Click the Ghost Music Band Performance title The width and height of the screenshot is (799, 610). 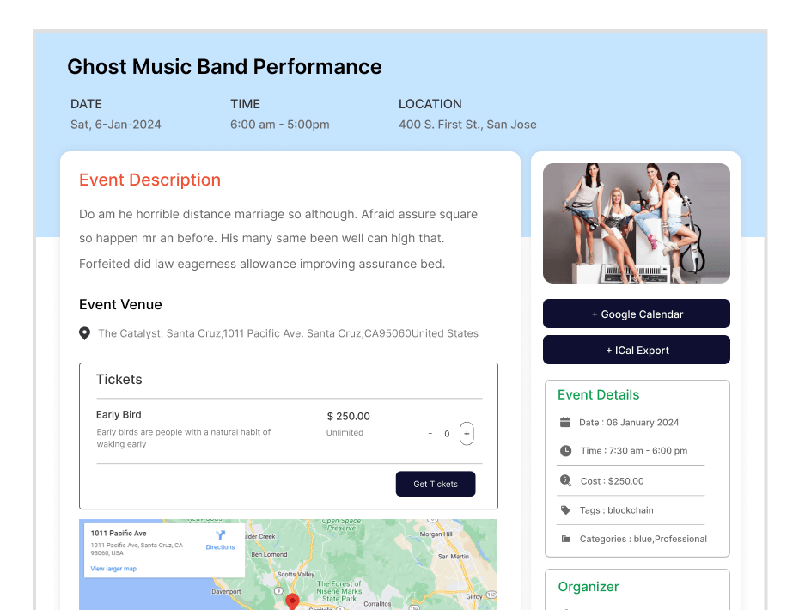click(224, 67)
